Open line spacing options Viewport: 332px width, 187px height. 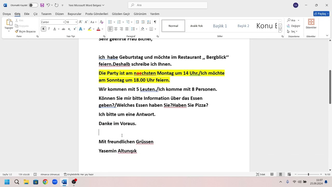[134, 29]
